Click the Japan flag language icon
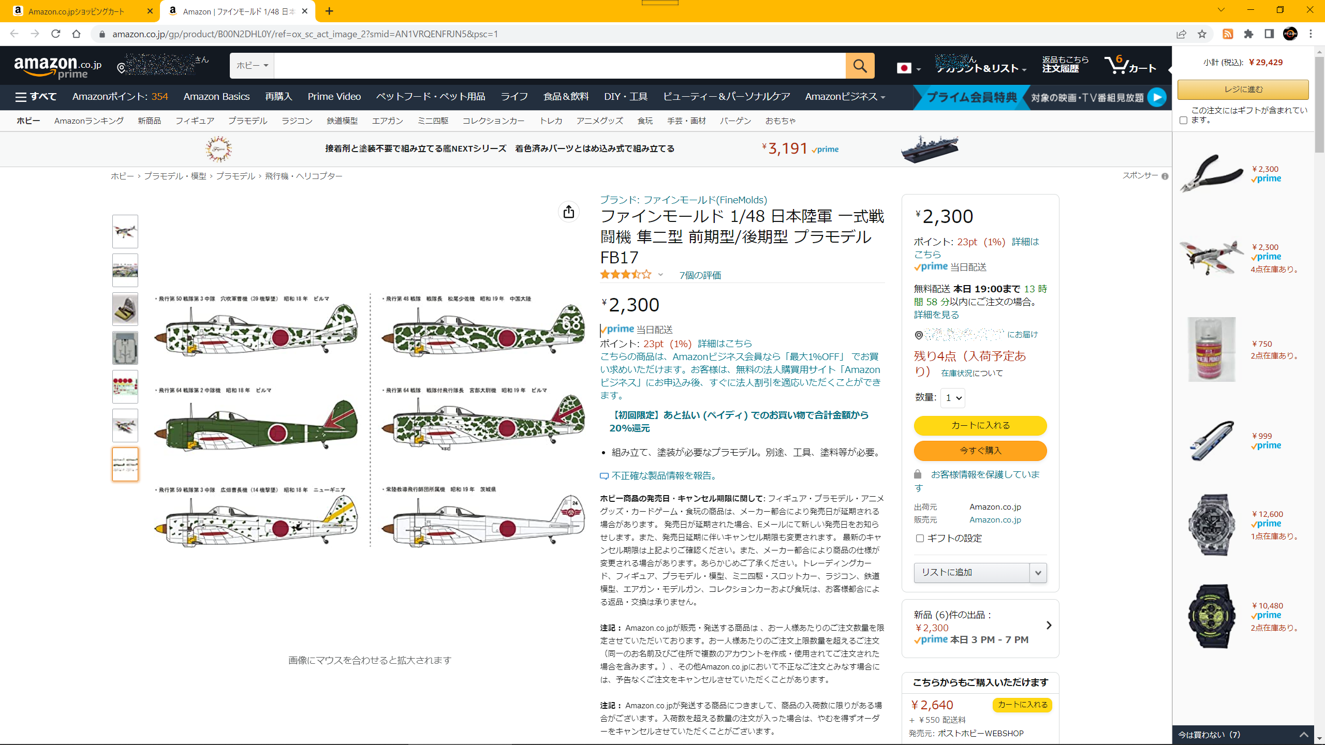 [x=904, y=68]
